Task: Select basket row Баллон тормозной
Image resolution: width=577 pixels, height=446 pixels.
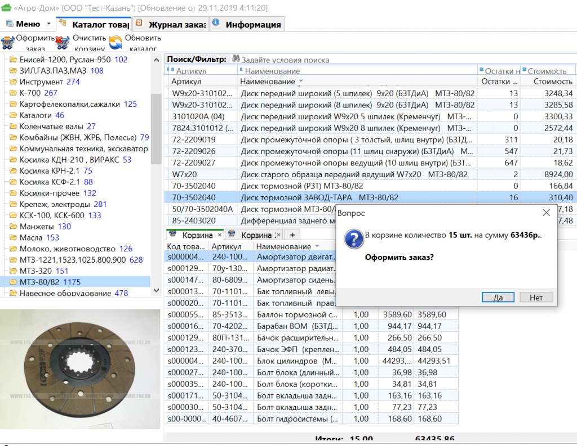Action: 311,314
